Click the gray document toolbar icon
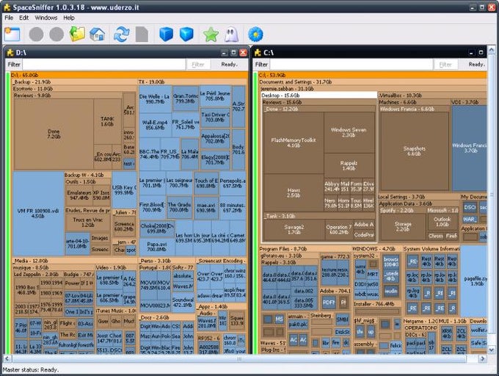Screen dimensions: 499x376 (x=142, y=34)
